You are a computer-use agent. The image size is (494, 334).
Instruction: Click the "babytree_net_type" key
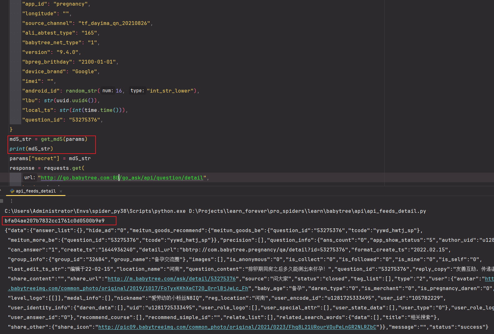click(x=52, y=43)
